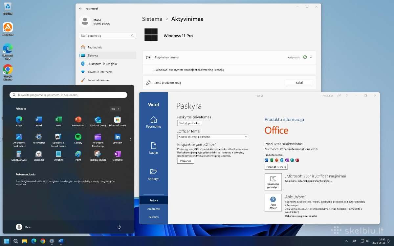Open the "Office" tema dropdown
The height and width of the screenshot is (246, 394).
coord(212,136)
